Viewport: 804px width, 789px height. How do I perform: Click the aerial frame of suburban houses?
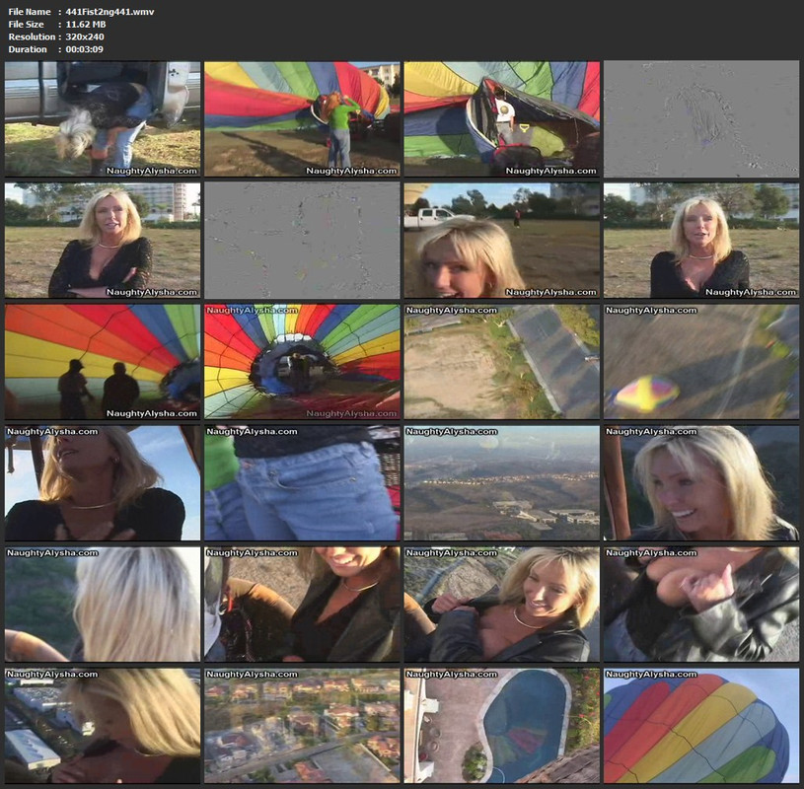coord(302,726)
